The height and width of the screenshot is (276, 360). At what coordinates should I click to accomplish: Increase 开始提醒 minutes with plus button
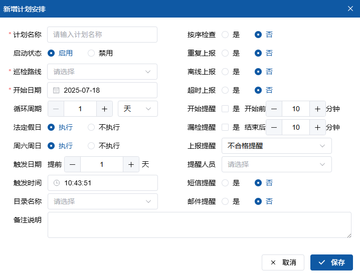[x=317, y=109]
